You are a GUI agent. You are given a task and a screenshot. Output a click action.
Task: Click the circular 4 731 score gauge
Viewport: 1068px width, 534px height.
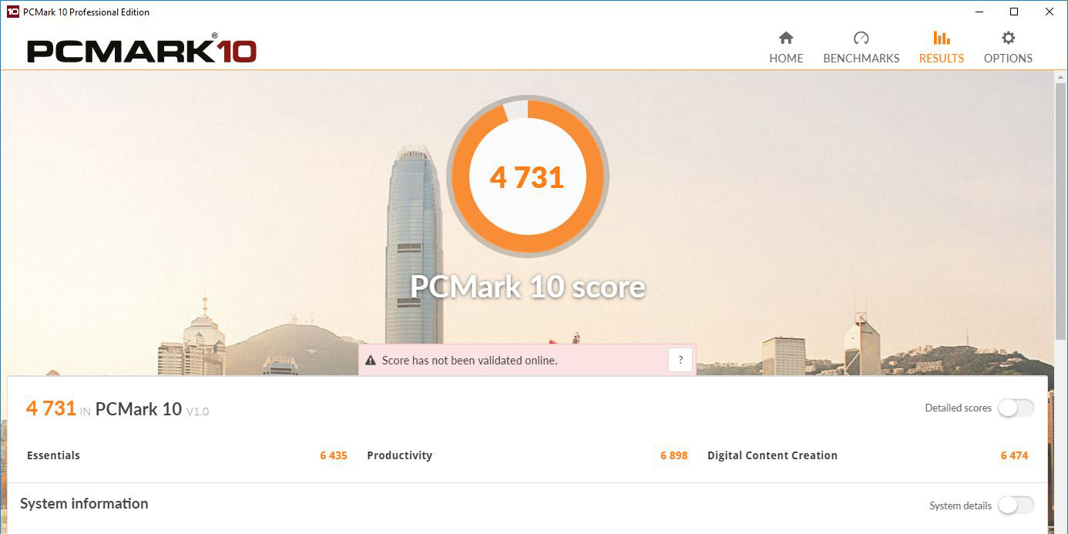(528, 176)
